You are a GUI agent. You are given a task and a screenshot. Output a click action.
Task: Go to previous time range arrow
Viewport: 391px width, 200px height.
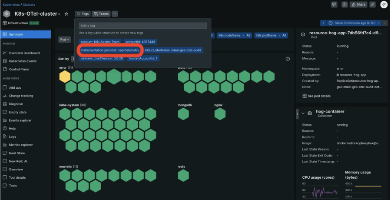323,23
